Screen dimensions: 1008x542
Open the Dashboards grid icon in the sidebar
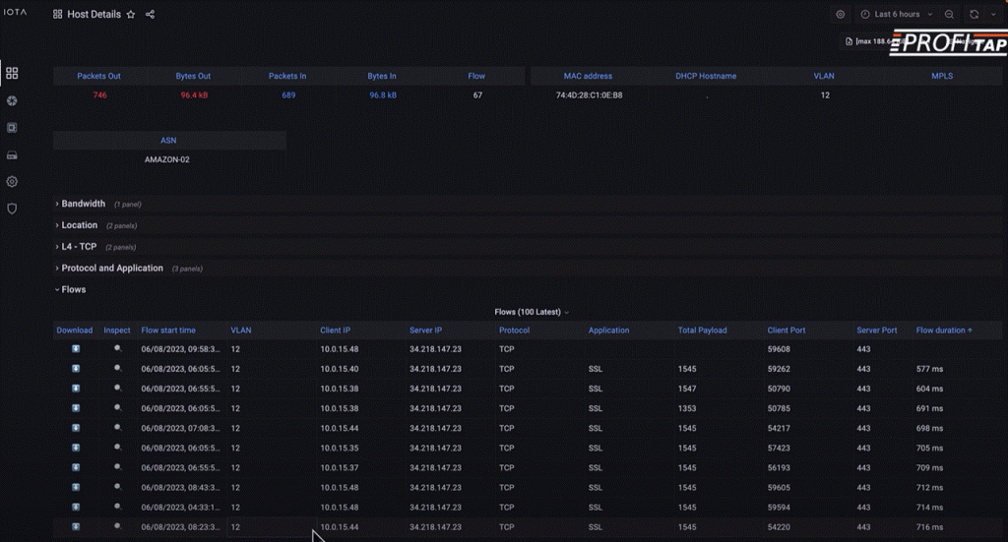[x=12, y=73]
